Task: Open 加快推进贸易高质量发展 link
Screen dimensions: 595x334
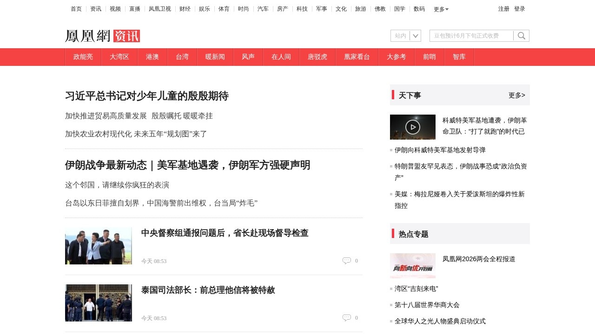Action: tap(106, 116)
